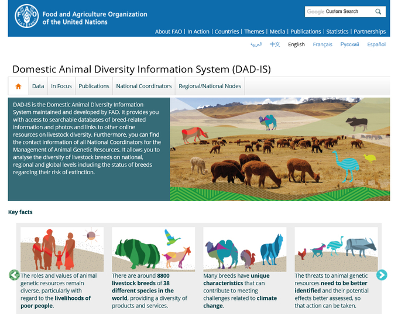This screenshot has height=314, width=398.
Task: Click the DAD-IS description paragraph
Action: 87,139
